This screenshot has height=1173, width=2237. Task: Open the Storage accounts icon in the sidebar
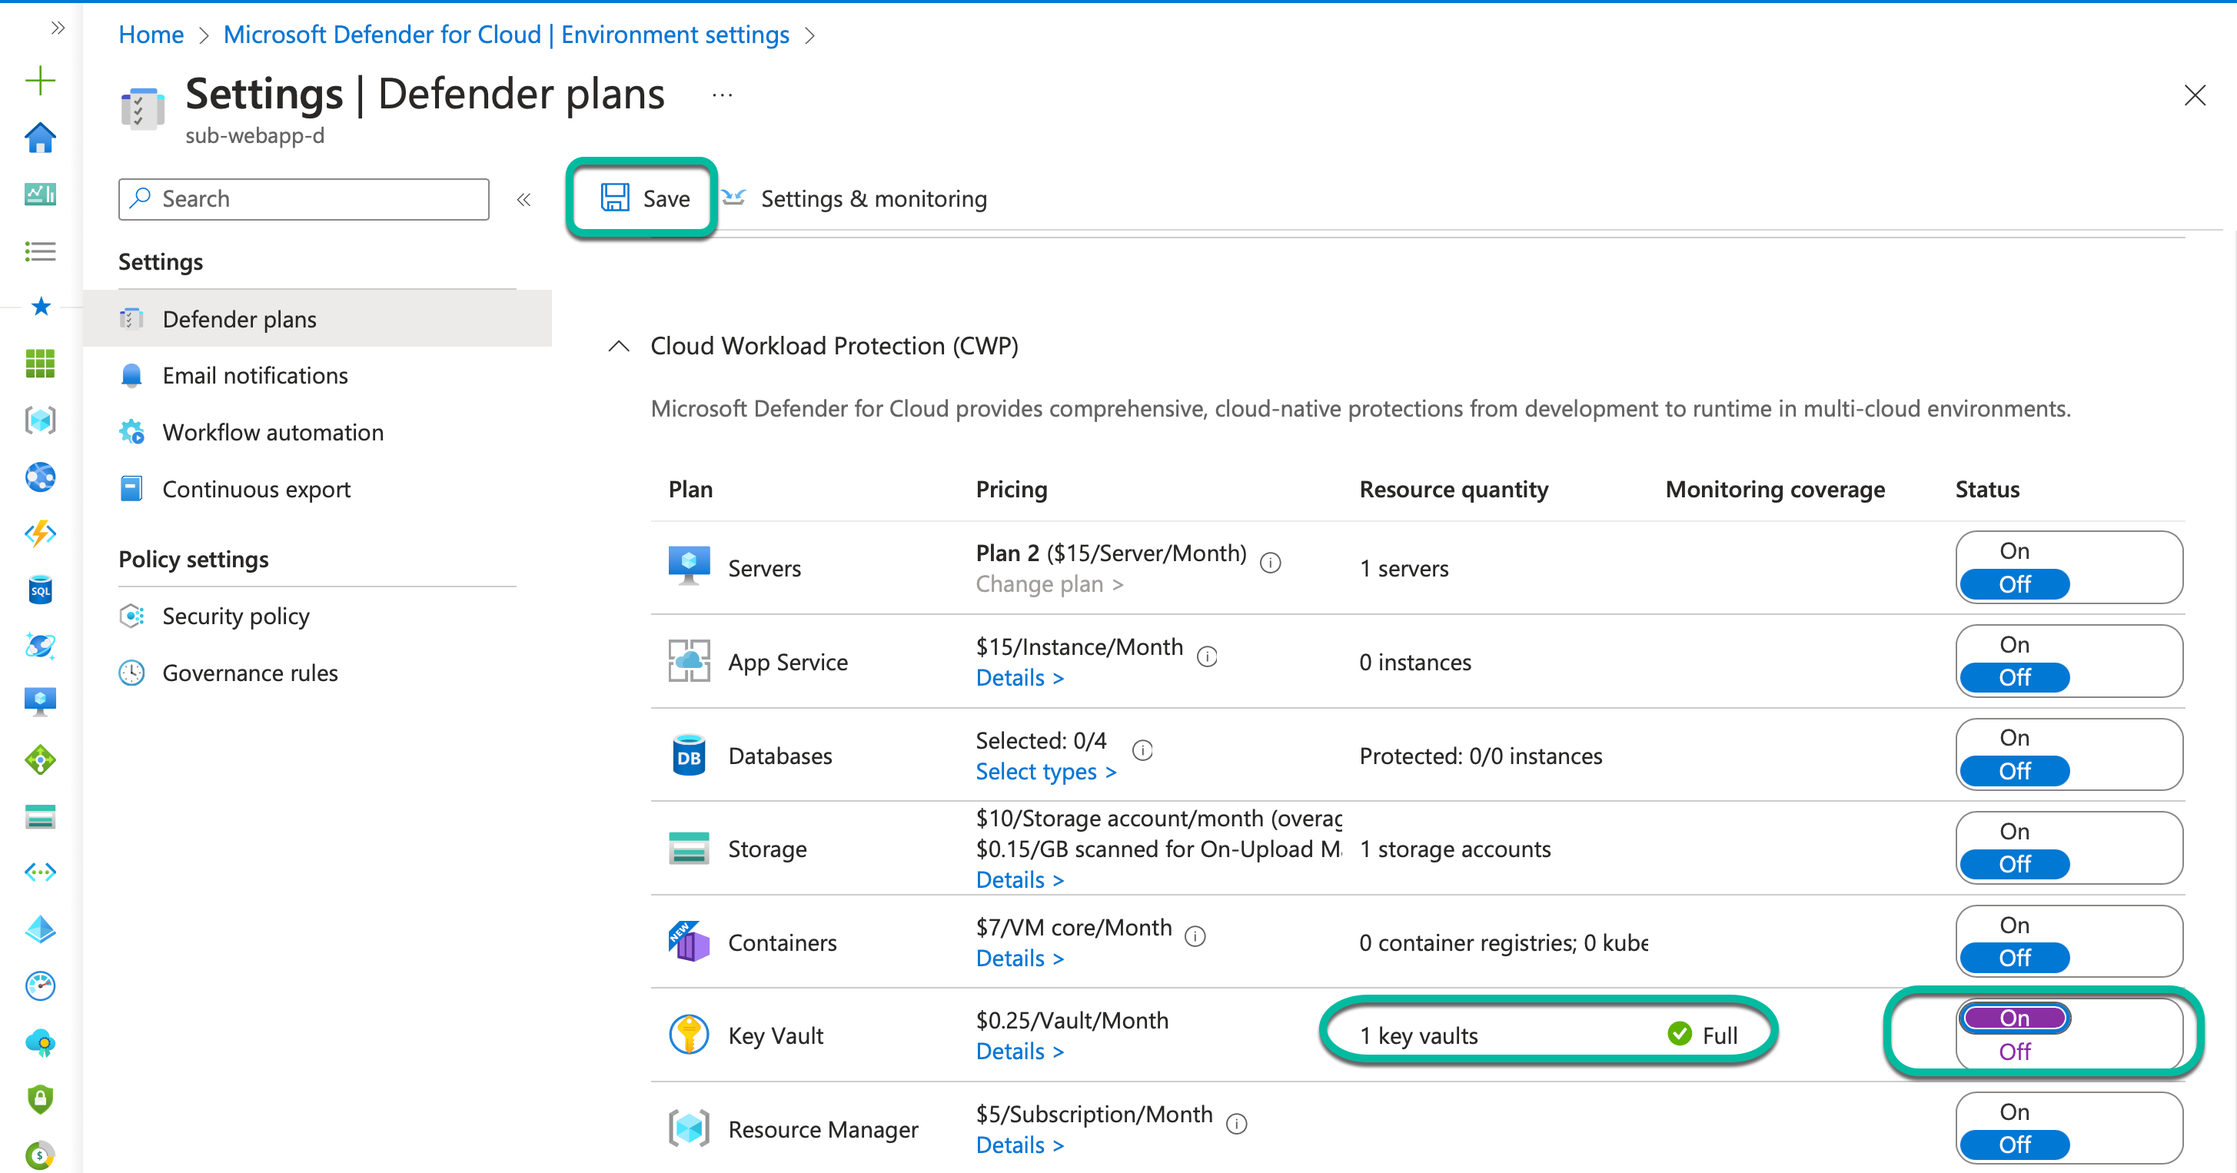click(x=40, y=816)
